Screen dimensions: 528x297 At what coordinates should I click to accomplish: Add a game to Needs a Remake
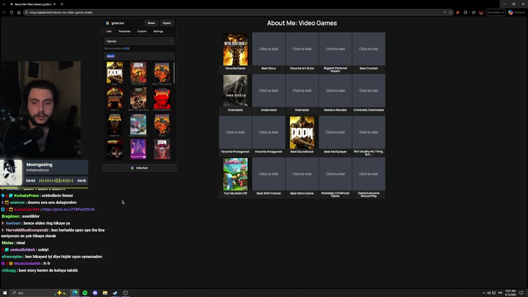coord(335,91)
